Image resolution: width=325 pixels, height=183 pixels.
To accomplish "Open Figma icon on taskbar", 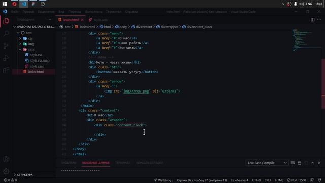I will [33, 4].
